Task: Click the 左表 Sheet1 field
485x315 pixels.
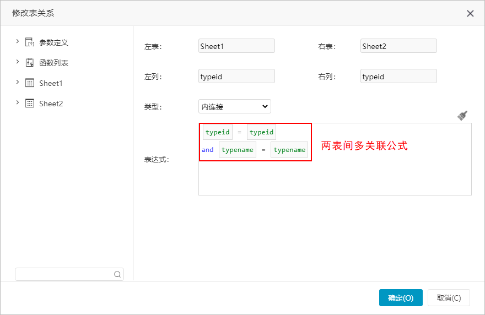Action: point(236,46)
